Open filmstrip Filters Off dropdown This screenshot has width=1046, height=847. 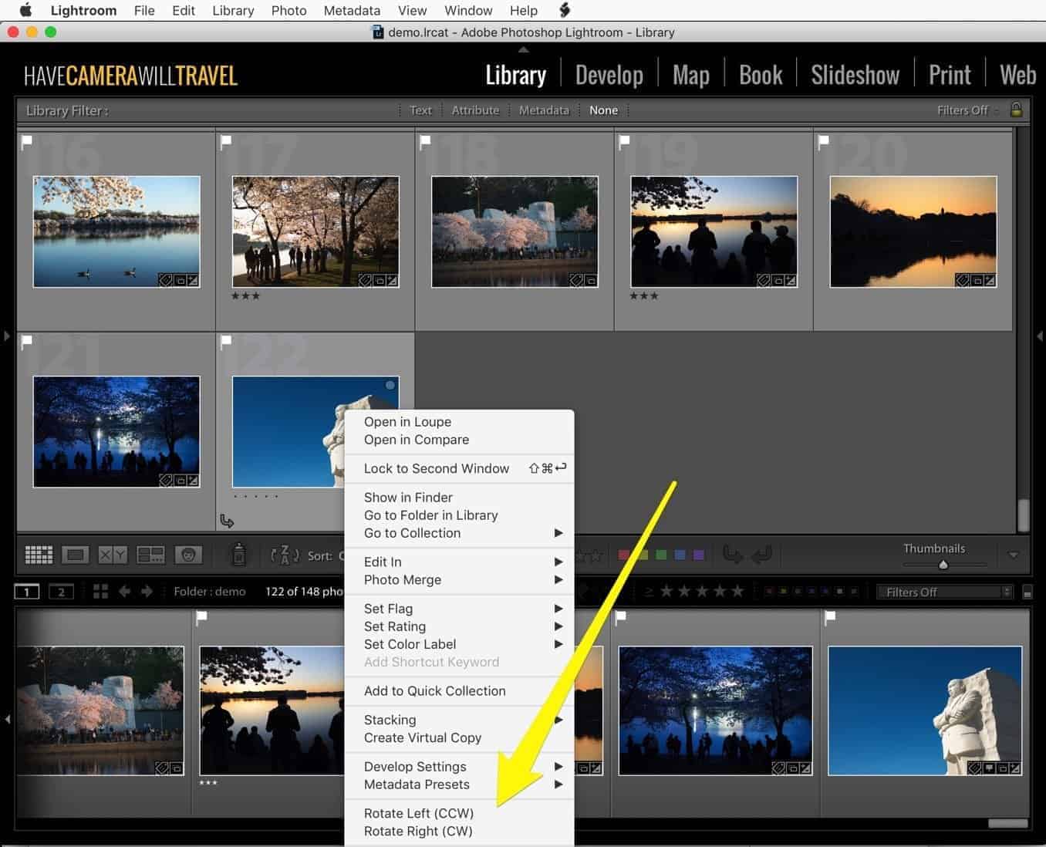pos(944,592)
